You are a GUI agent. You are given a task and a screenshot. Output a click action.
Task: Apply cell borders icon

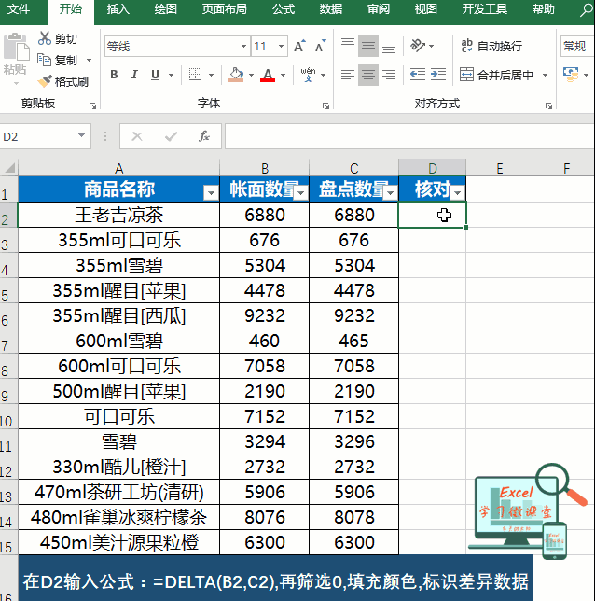(x=196, y=75)
